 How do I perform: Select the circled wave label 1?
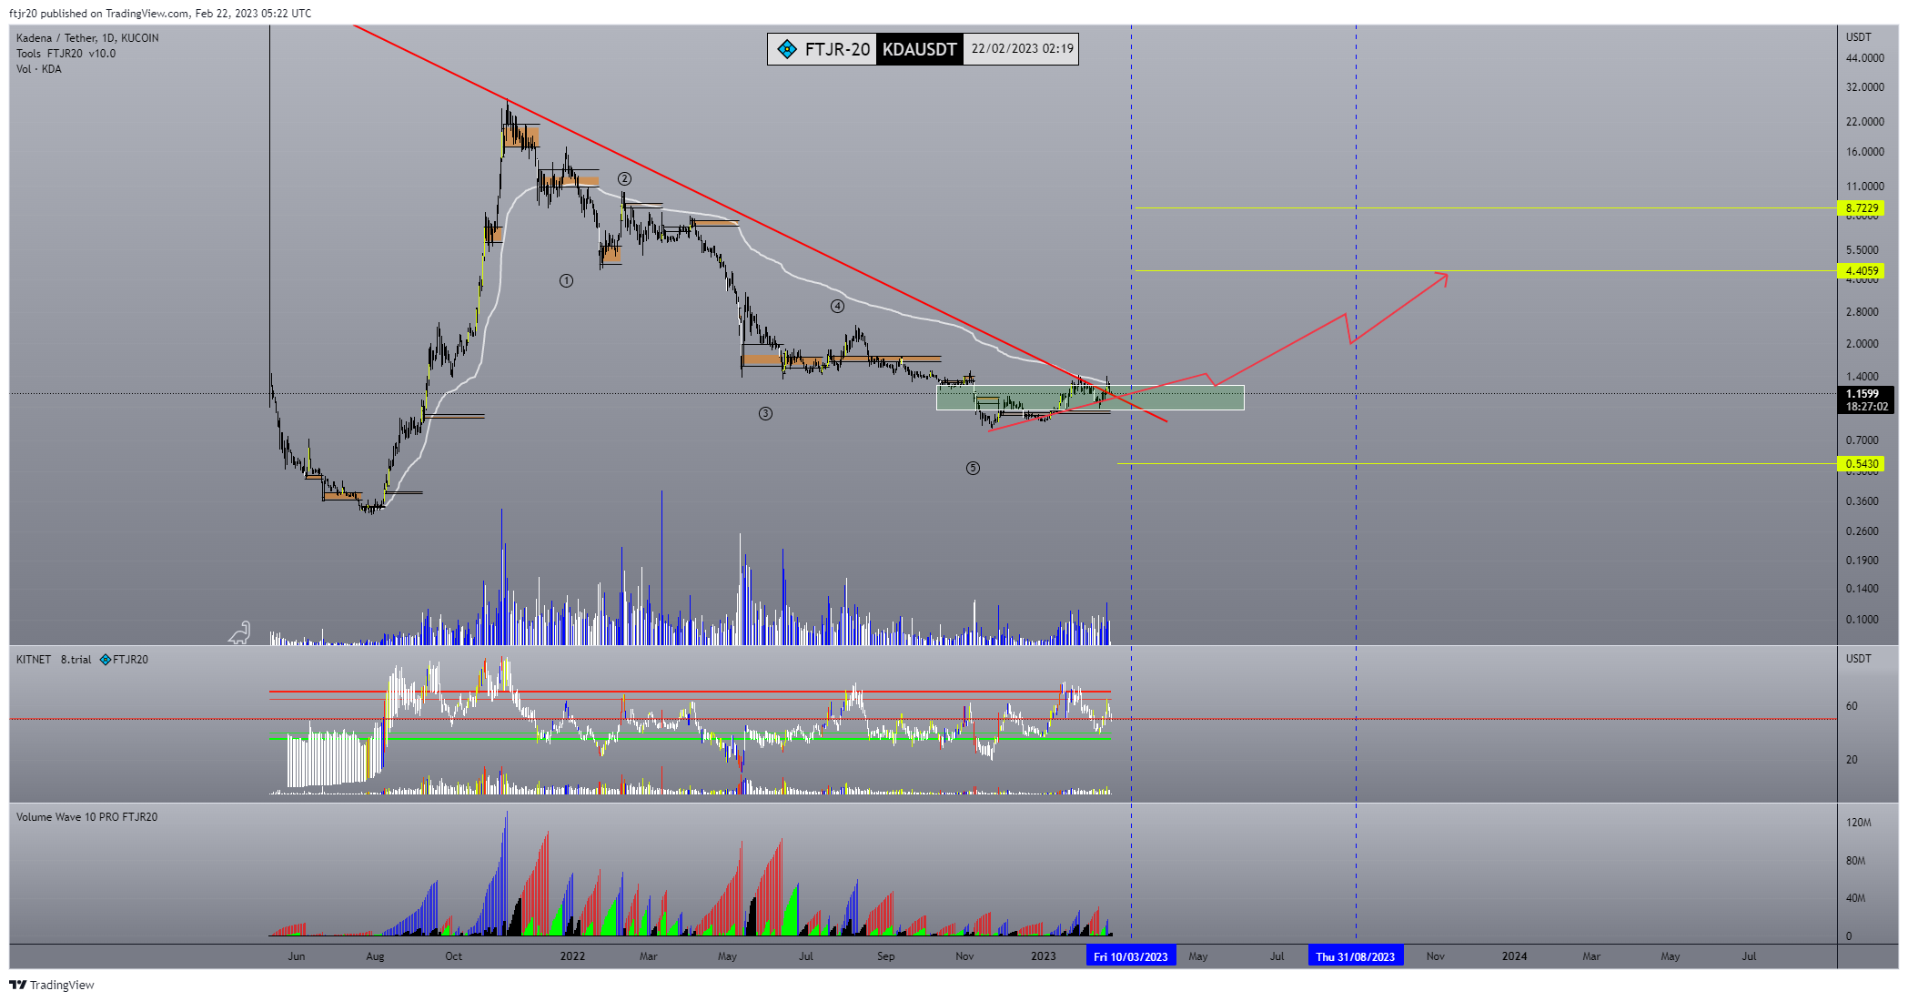[x=566, y=281]
